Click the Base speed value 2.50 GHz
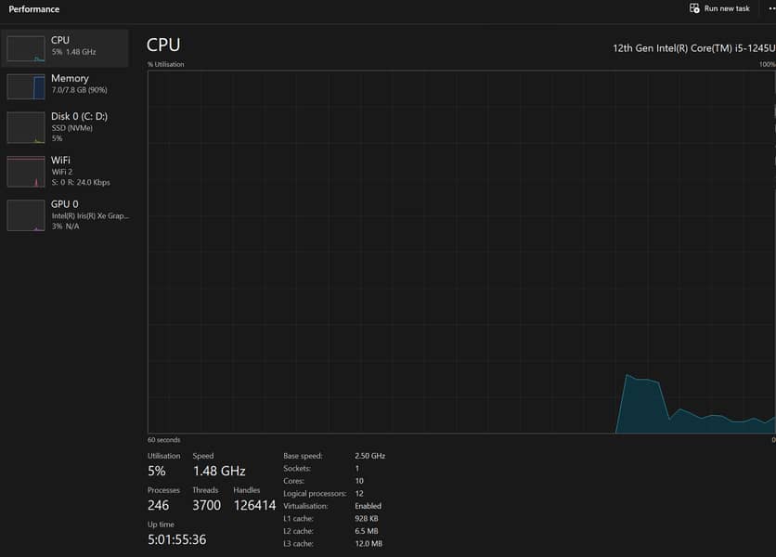The height and width of the screenshot is (557, 776). (369, 456)
